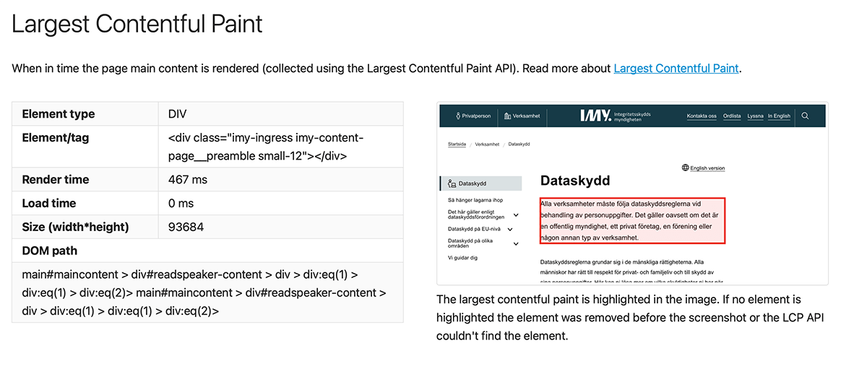
Task: Click the globe icon beside English version
Action: (x=685, y=168)
